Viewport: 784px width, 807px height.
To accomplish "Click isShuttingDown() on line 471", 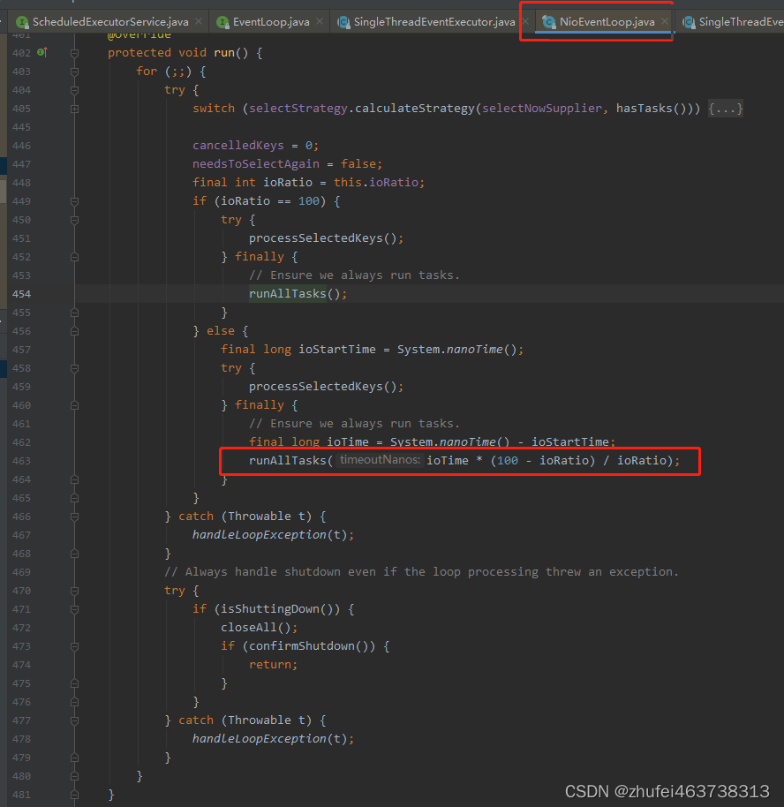I will (x=281, y=608).
